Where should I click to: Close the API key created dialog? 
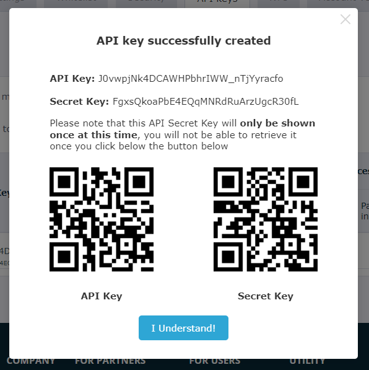pyautogui.click(x=345, y=19)
